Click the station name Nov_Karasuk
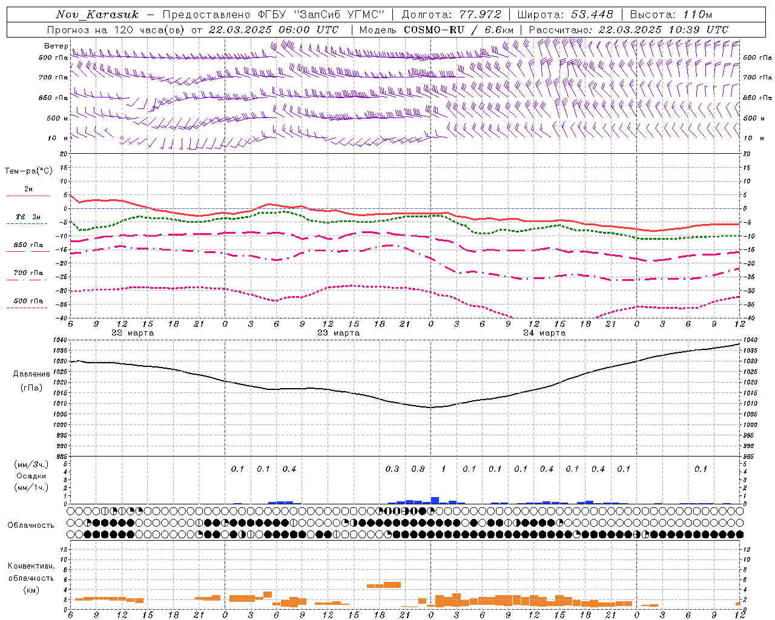 point(97,15)
